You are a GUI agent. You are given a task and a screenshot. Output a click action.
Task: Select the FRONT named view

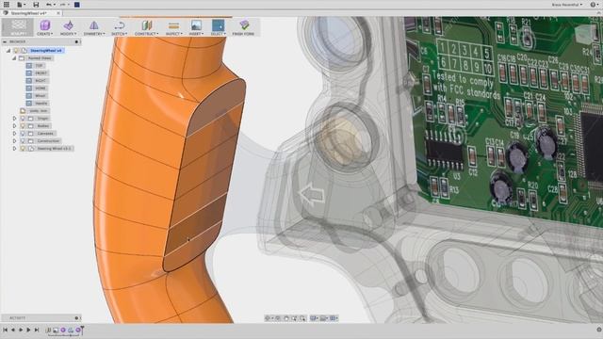(41, 73)
